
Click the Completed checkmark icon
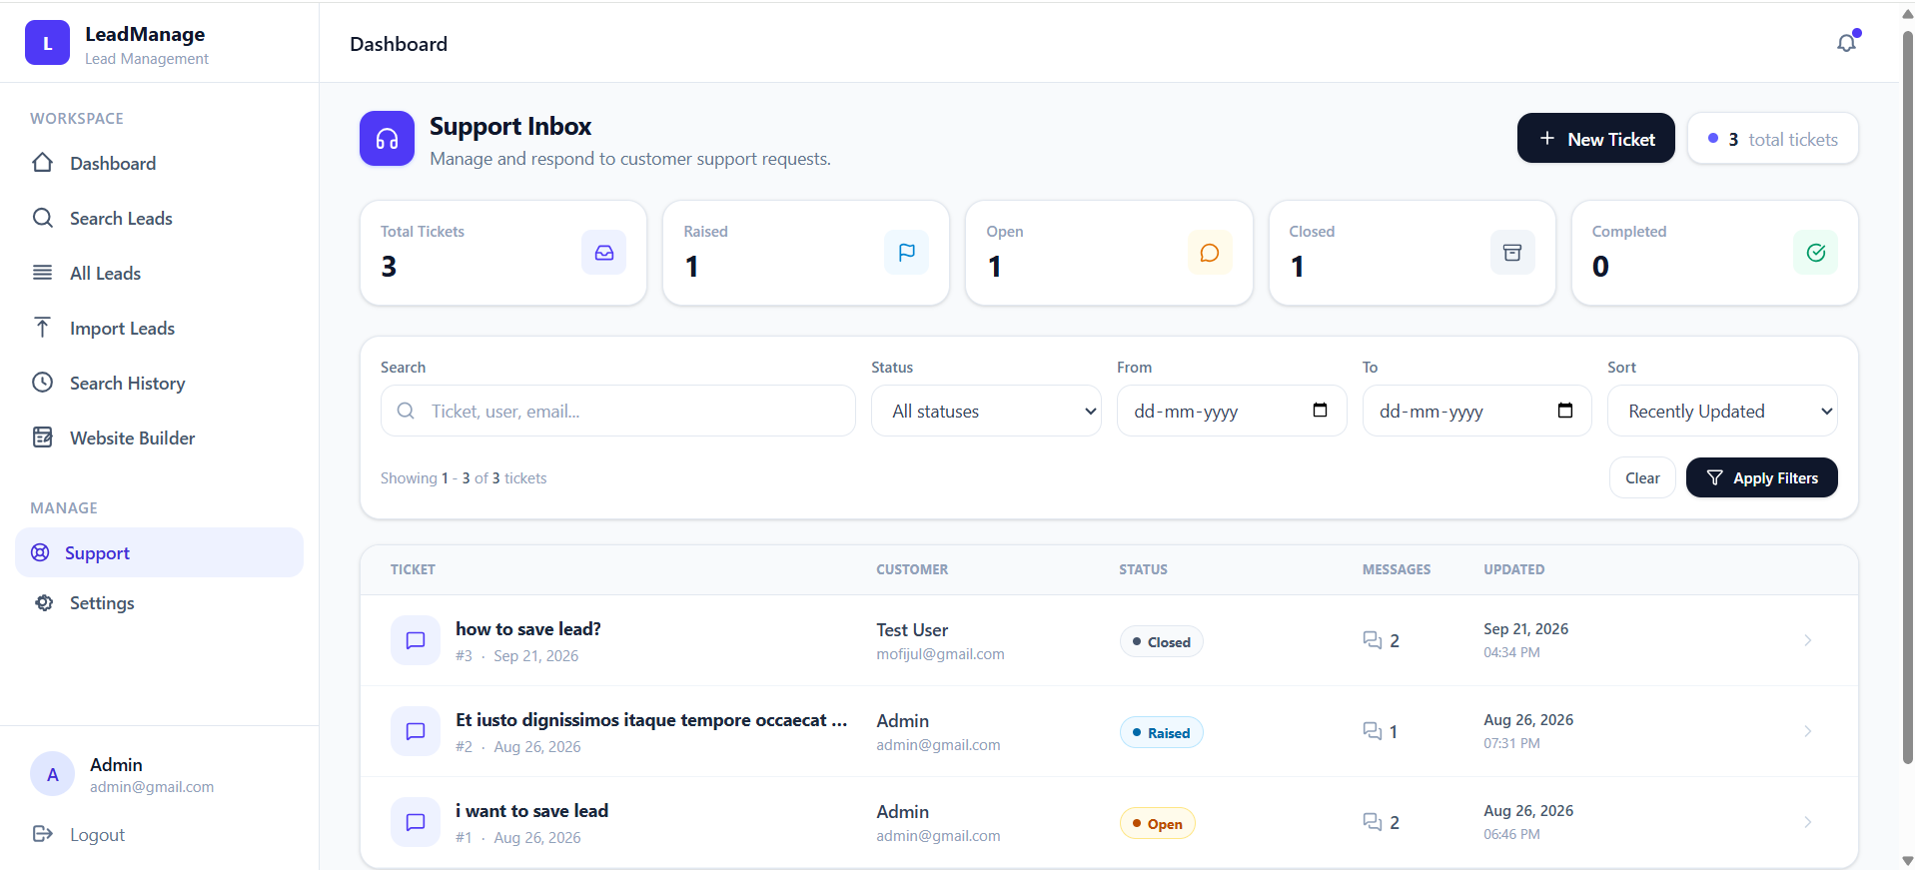click(1816, 253)
